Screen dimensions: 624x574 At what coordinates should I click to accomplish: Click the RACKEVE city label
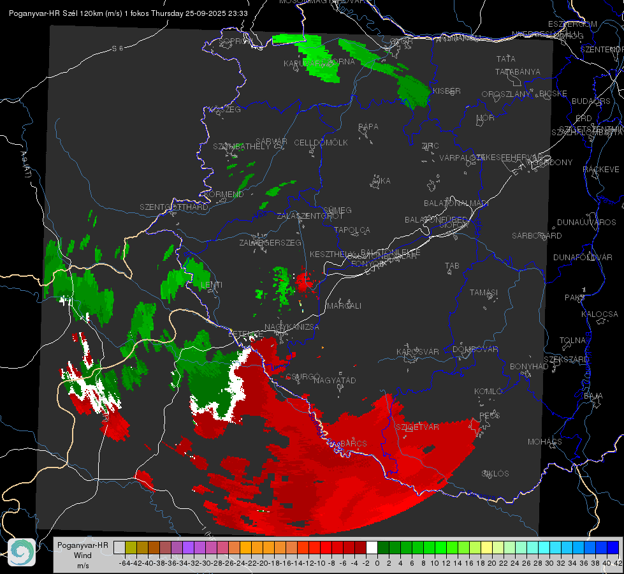(601, 169)
